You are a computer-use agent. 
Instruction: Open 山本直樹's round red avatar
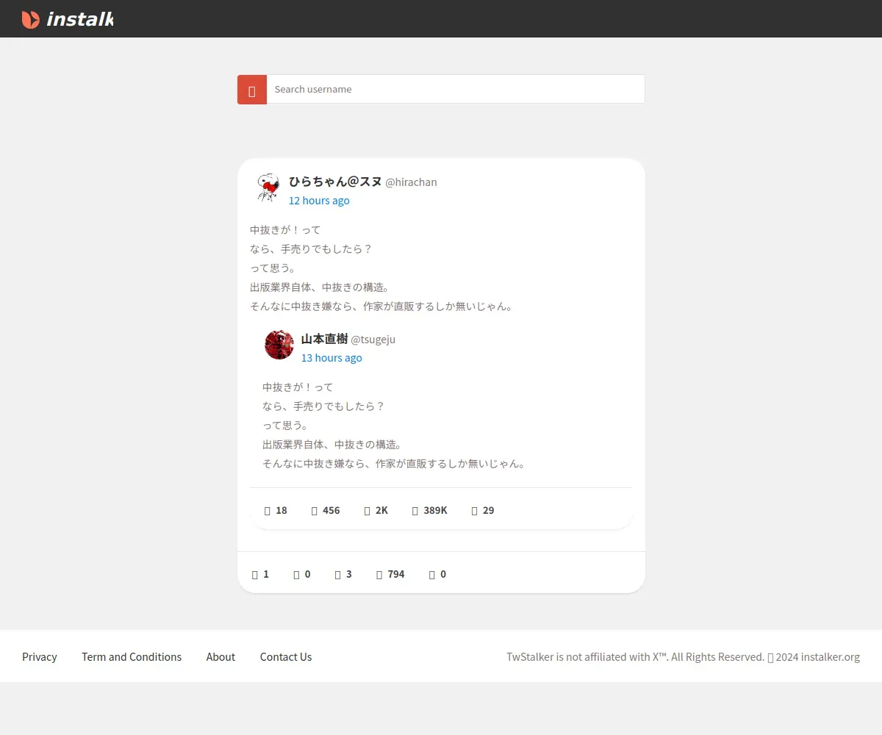[x=279, y=345]
